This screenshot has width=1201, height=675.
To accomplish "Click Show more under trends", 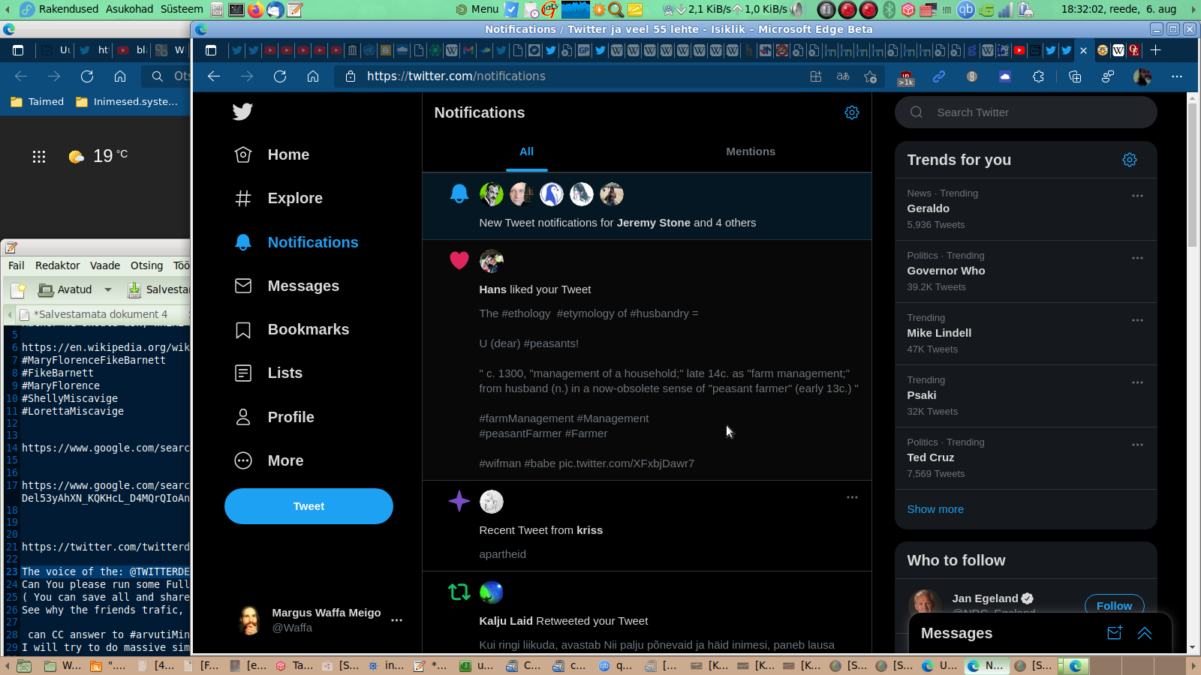I will coord(935,509).
